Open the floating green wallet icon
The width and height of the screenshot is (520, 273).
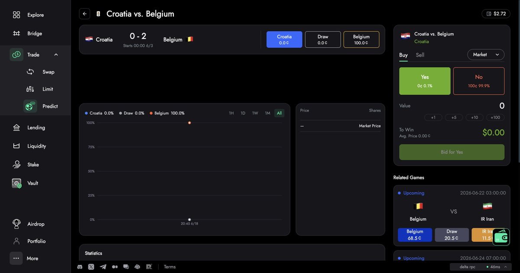(501, 237)
